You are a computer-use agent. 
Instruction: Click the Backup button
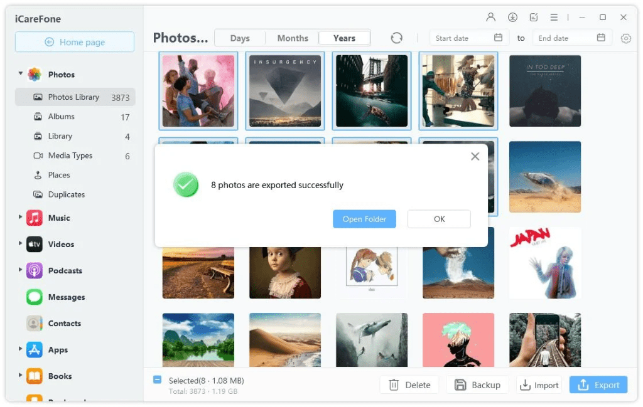pos(477,385)
